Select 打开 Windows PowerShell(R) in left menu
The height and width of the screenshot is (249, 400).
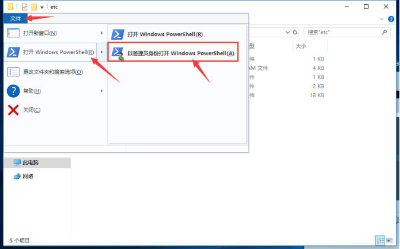click(50, 52)
